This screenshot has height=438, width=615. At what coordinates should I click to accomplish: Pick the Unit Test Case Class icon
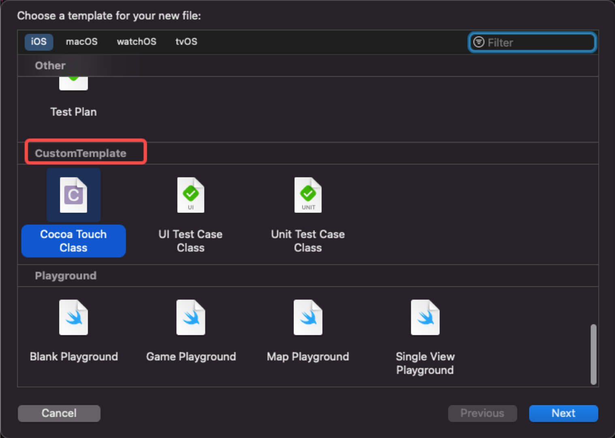click(x=308, y=195)
